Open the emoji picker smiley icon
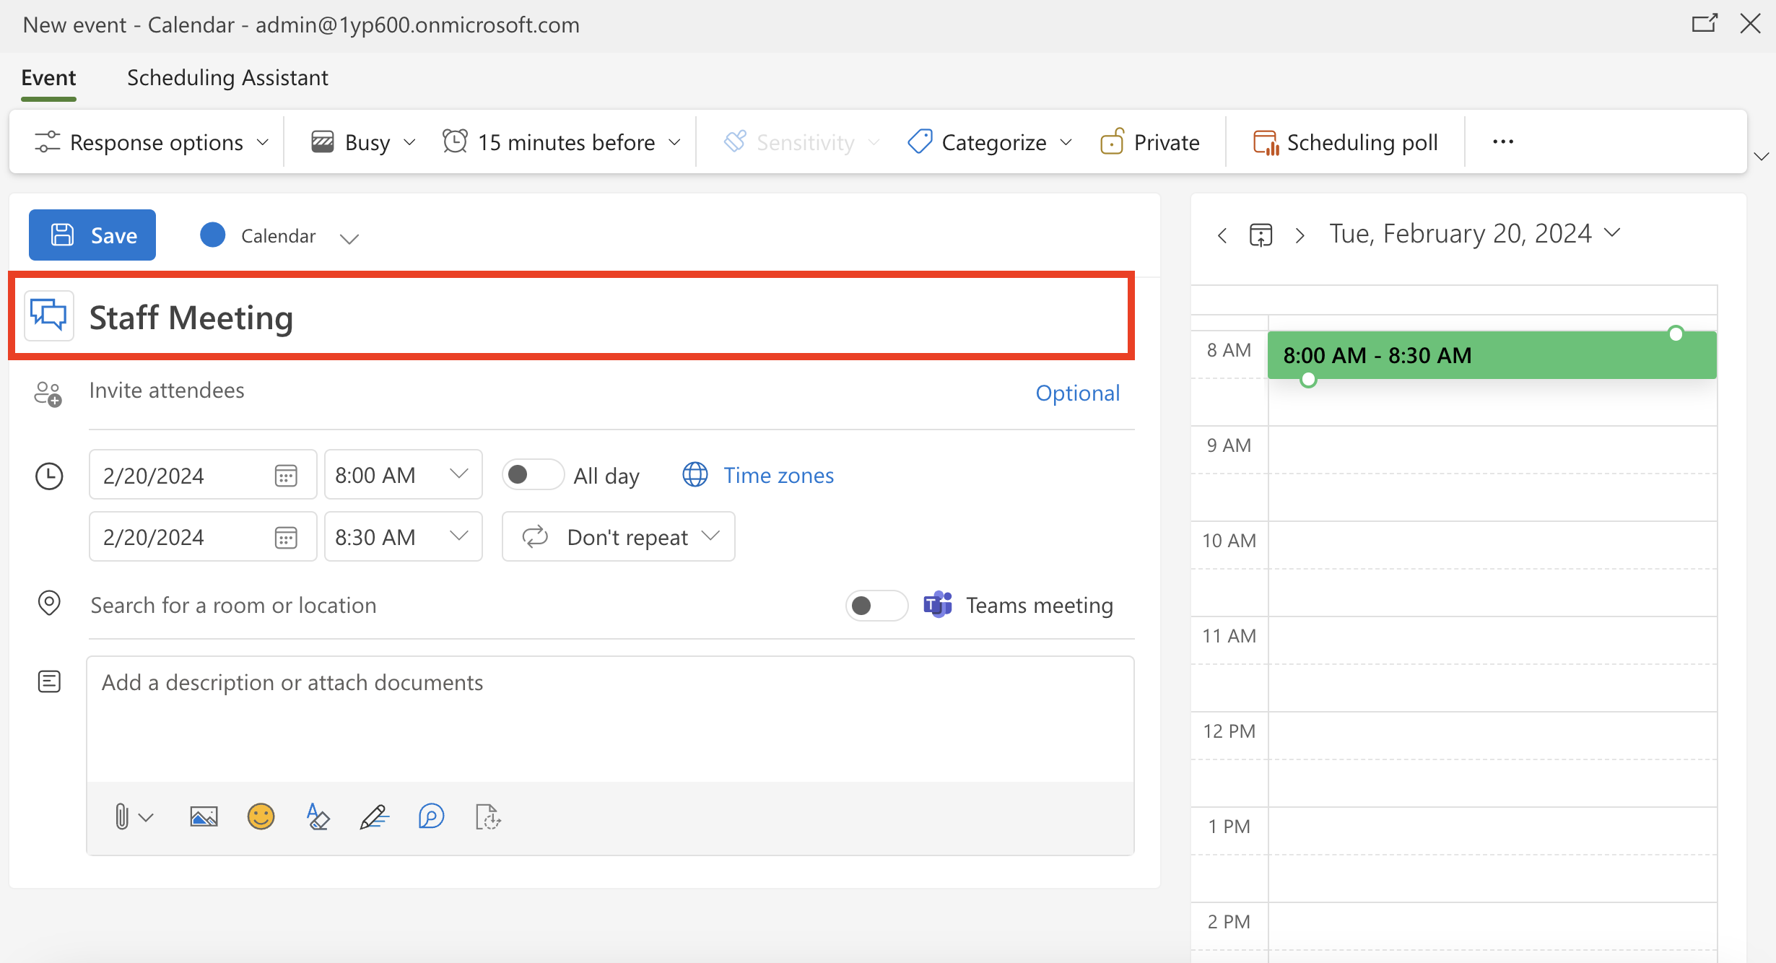Viewport: 1776px width, 963px height. pyautogui.click(x=261, y=817)
